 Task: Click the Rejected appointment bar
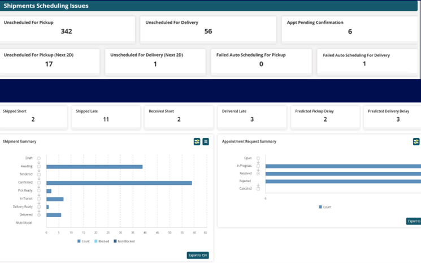coord(343,182)
